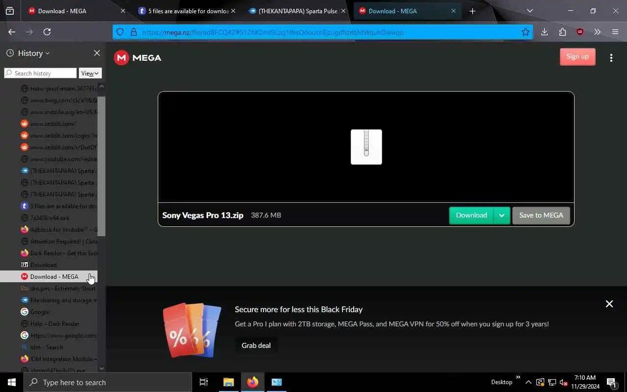
Task: Open MEGA three-dot options menu
Action: click(611, 58)
